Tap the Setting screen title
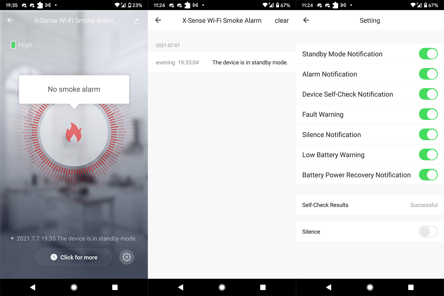444x296 pixels. click(370, 20)
